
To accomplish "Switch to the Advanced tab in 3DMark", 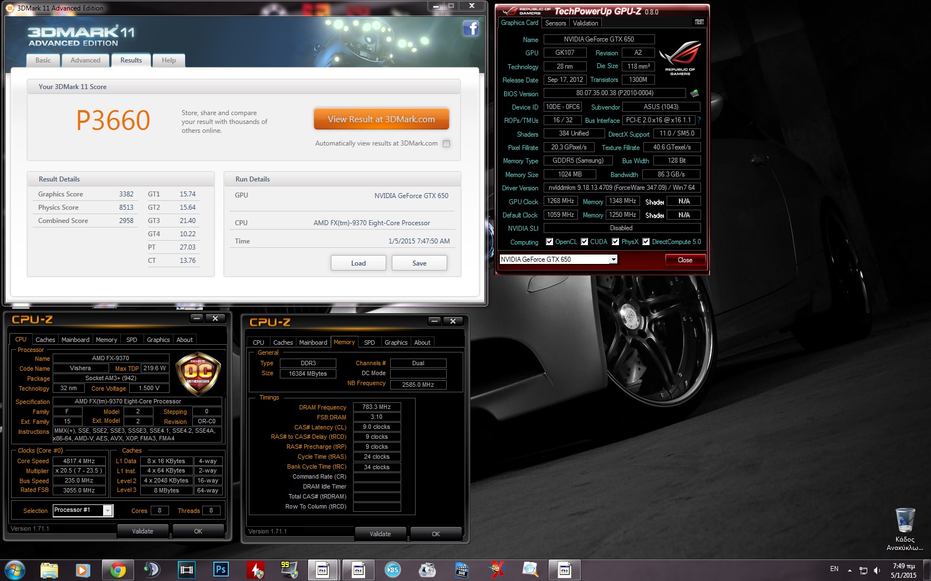I will click(85, 60).
